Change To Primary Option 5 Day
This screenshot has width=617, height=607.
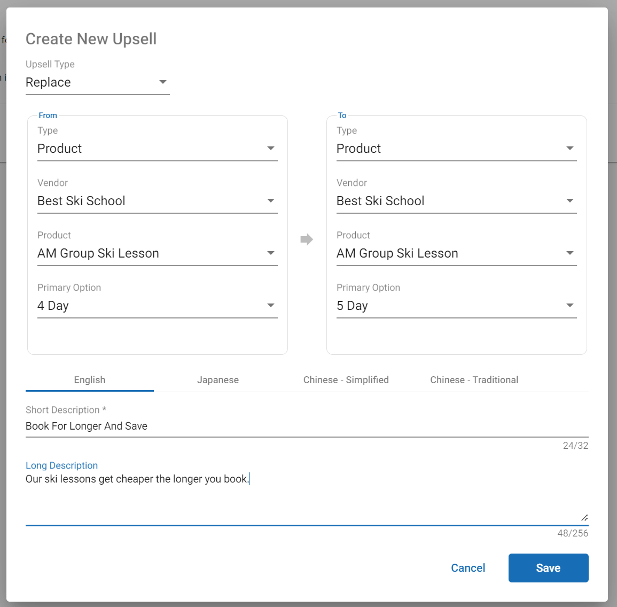tap(456, 306)
